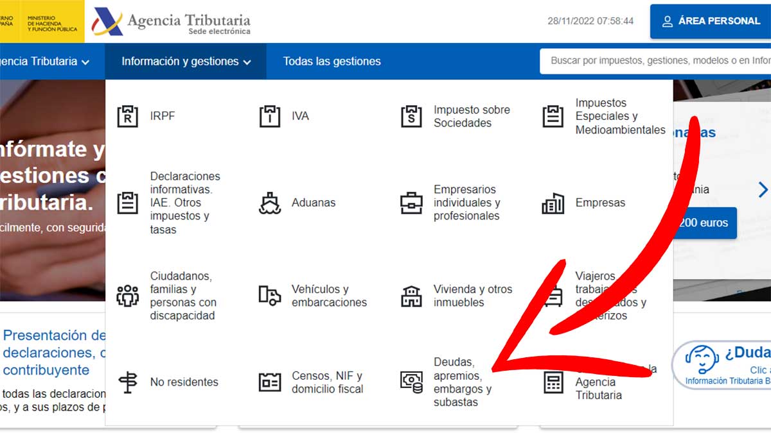Viewport: 771px width, 433px height.
Task: Click the Empresas buildings icon
Action: tap(553, 203)
